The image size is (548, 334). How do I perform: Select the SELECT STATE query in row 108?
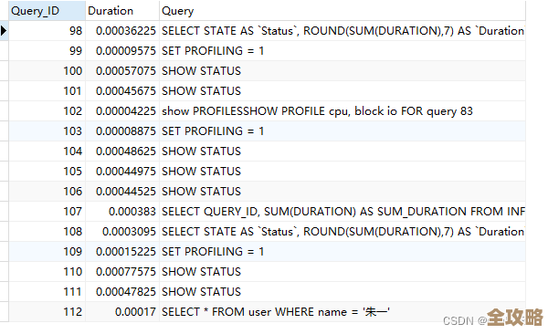[x=342, y=232]
